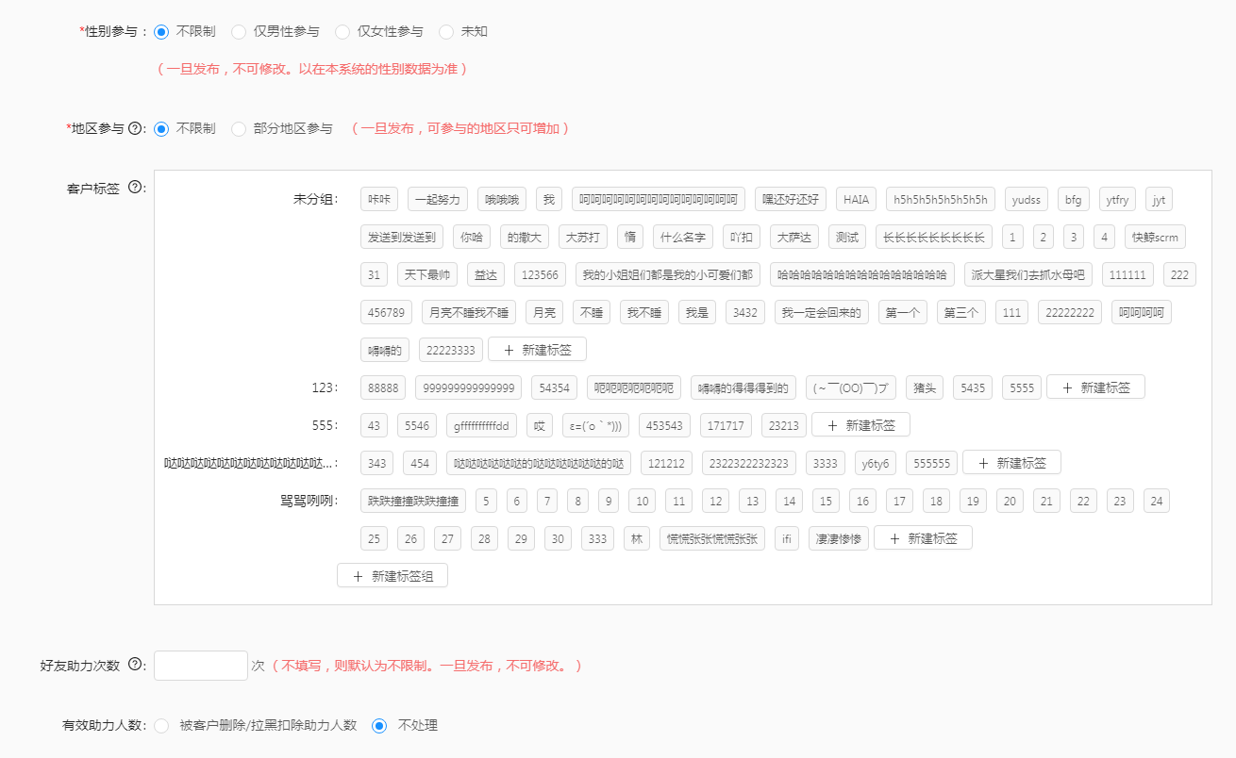Select 不处理 radio option
This screenshot has width=1236, height=758.
(x=379, y=726)
